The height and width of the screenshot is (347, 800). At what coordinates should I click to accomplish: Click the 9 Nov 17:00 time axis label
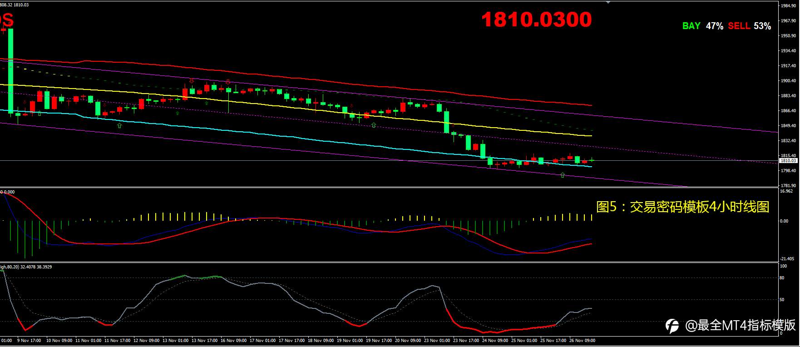tap(29, 340)
